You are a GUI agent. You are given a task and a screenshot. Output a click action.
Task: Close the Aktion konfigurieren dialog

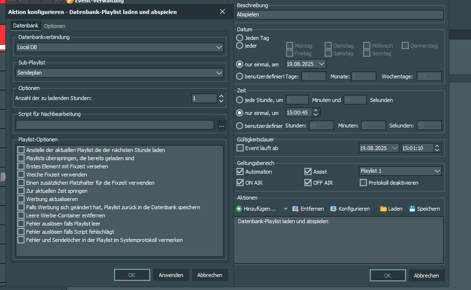tap(222, 12)
